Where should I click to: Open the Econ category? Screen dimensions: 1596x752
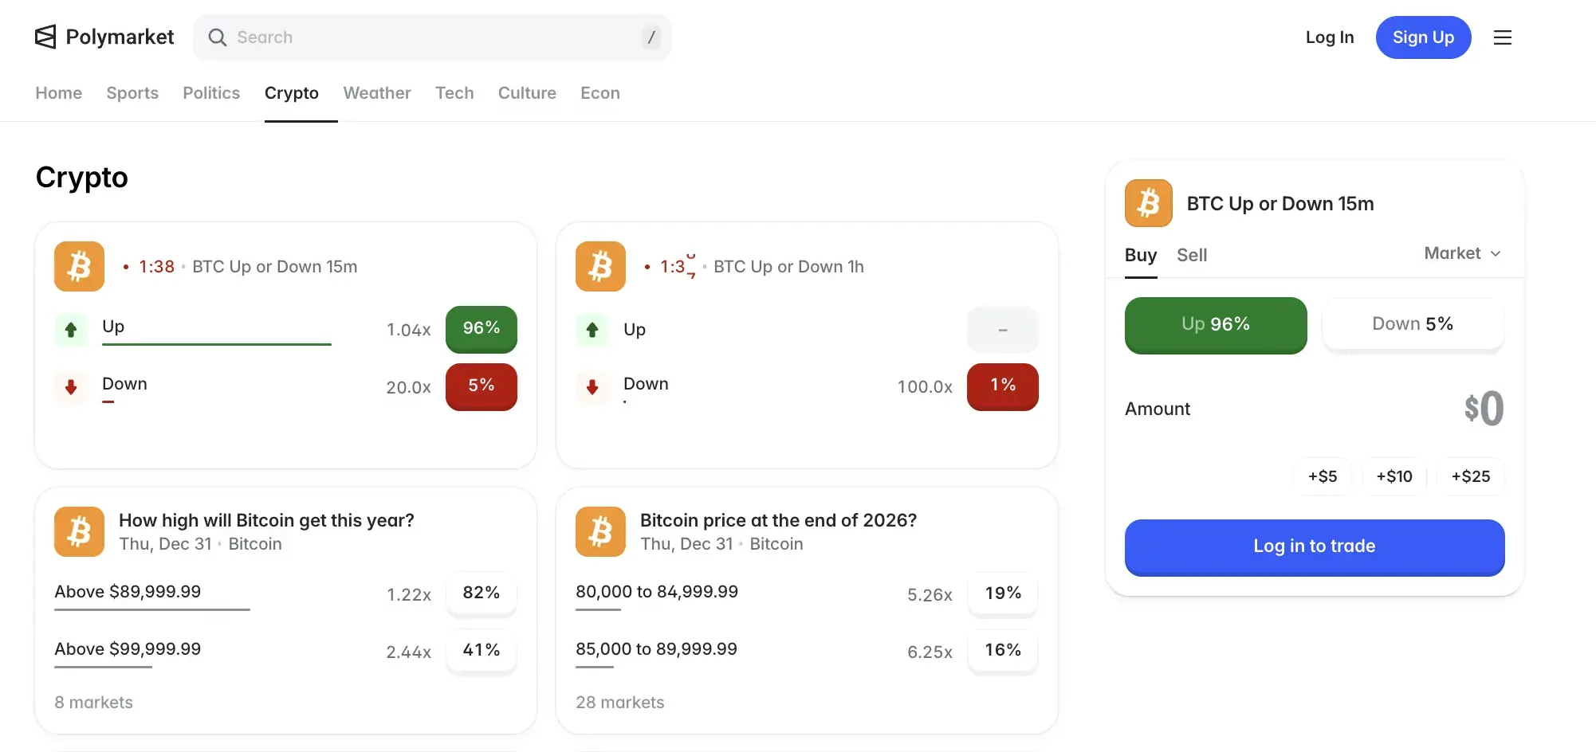600,93
